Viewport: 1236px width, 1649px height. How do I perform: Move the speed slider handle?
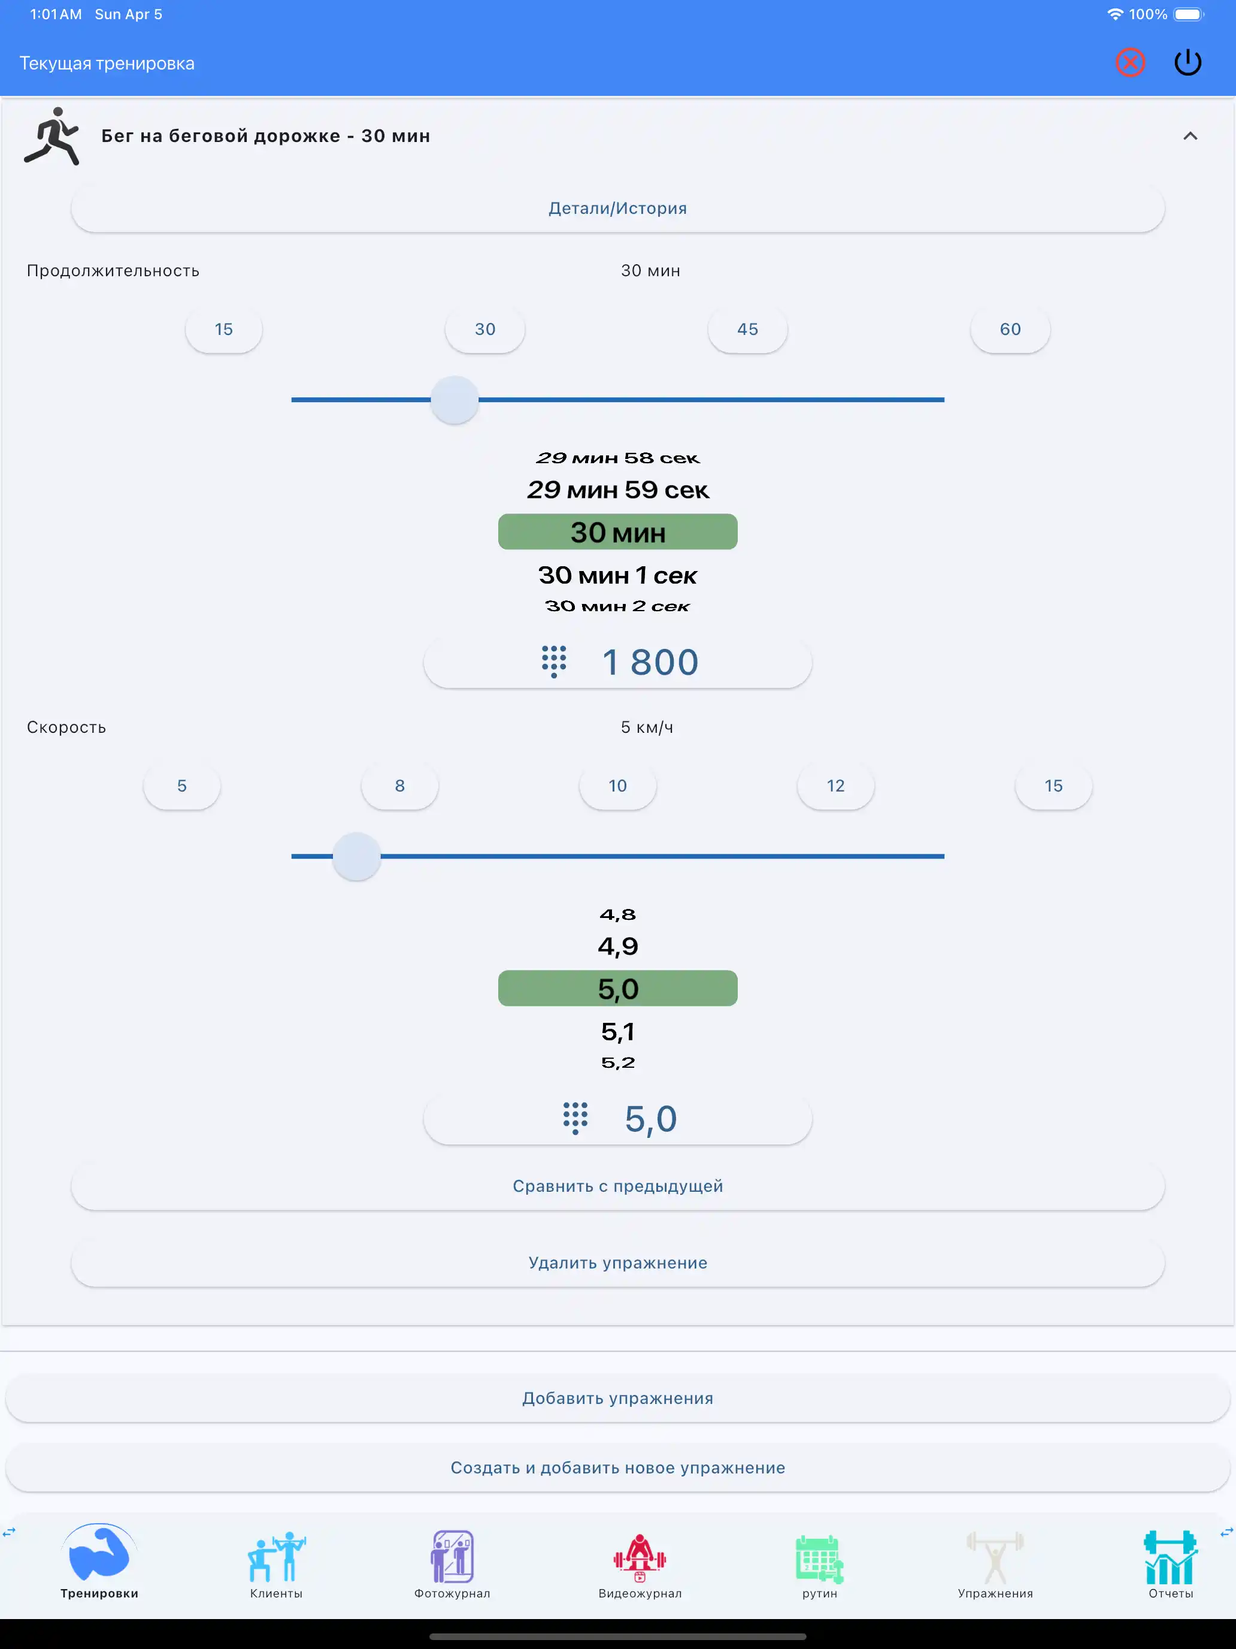(x=357, y=856)
